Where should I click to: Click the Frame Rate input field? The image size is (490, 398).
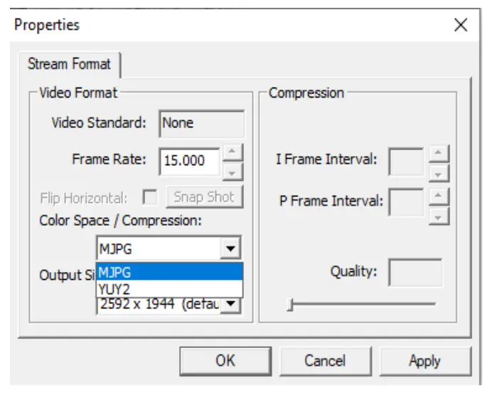[x=189, y=161]
